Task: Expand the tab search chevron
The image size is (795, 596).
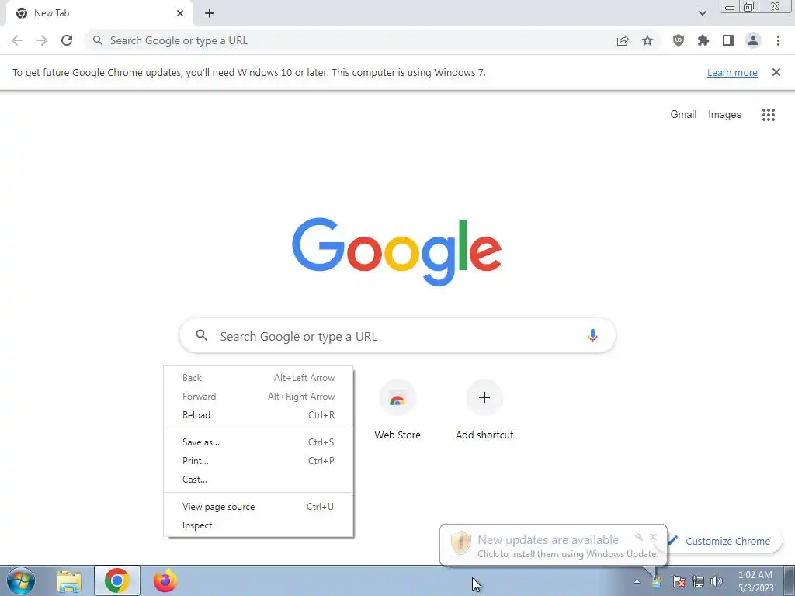Action: pyautogui.click(x=702, y=13)
